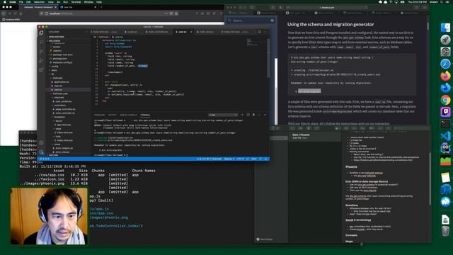Click the UTF-8 encoding in status bar
This screenshot has height=255, width=453.
[x=240, y=159]
